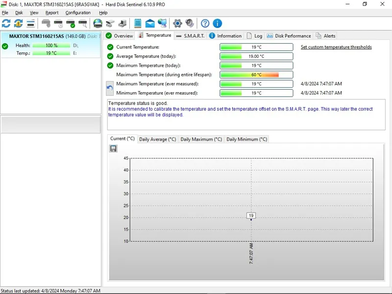Click the blue info about icon
The height and width of the screenshot is (294, 392).
click(217, 24)
